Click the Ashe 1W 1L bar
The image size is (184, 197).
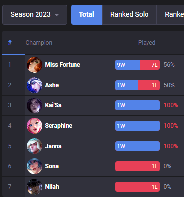138,85
